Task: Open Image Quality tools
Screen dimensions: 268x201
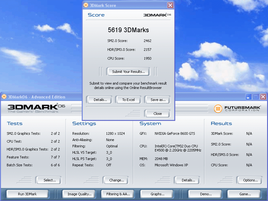Action: 79,194
